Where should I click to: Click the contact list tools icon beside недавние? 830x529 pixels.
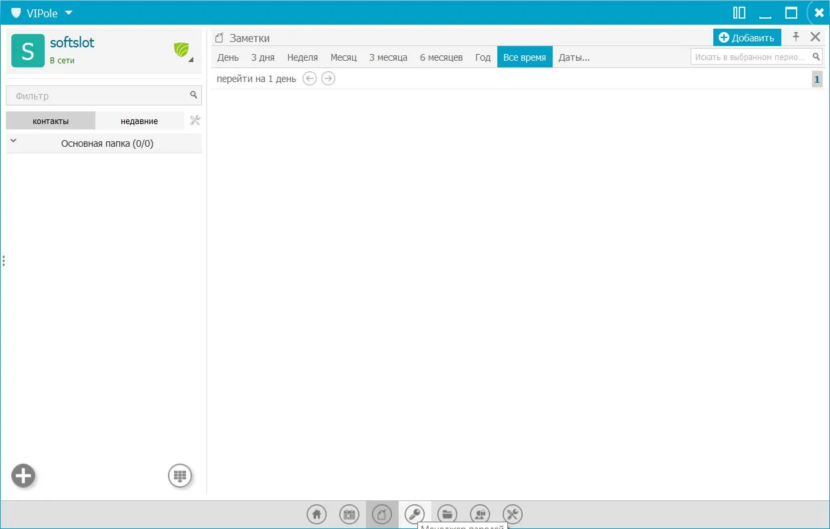click(195, 121)
